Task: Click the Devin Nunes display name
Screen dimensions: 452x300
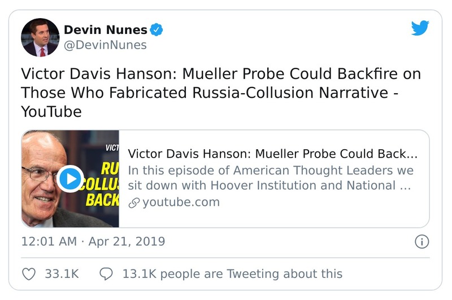Action: point(106,29)
